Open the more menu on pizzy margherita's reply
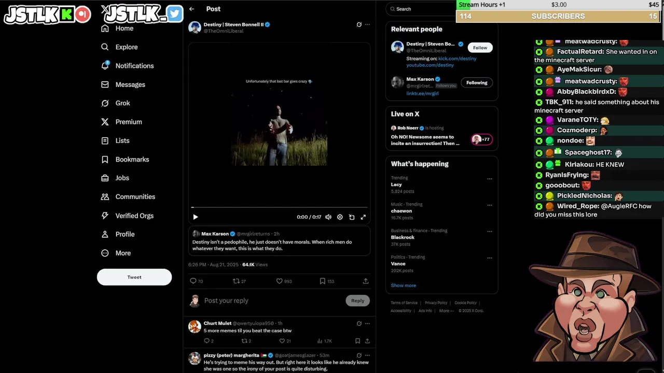 click(367, 355)
